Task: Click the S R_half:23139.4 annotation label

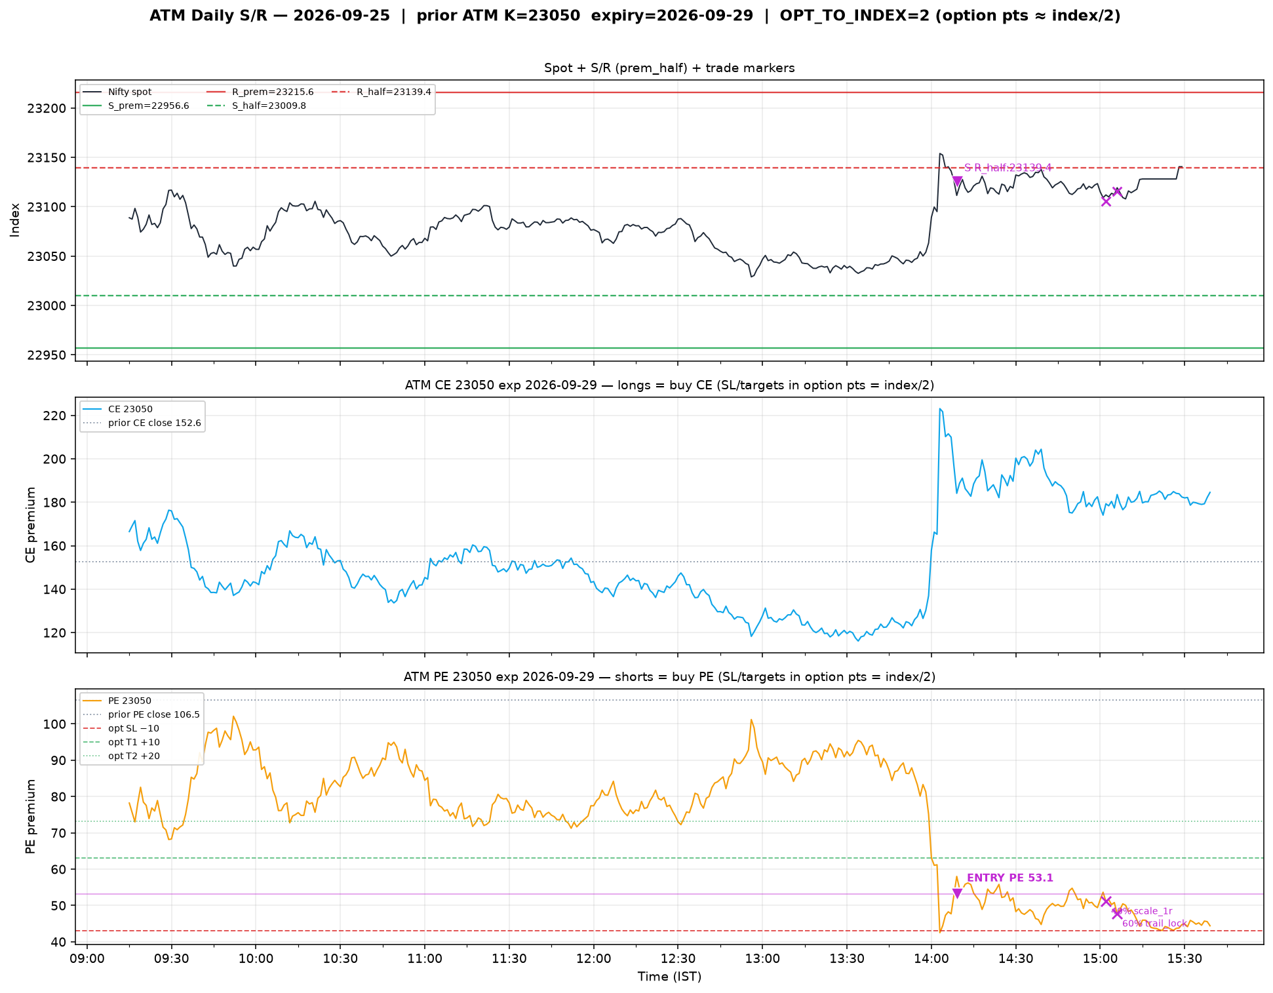Action: [x=1008, y=168]
